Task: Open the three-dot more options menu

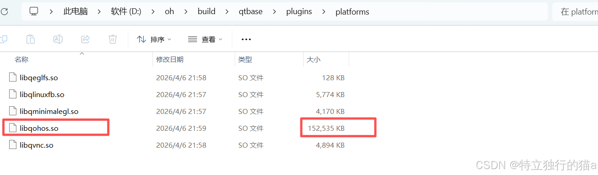Action: click(x=246, y=40)
